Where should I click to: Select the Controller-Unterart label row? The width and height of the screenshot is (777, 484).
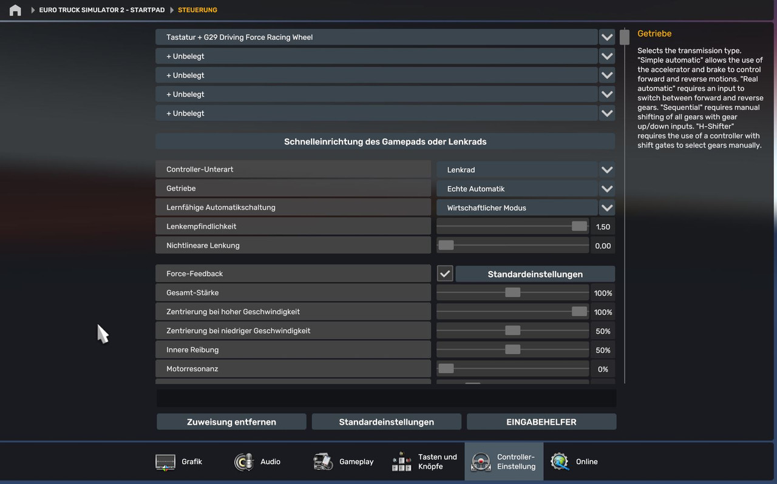click(x=293, y=170)
